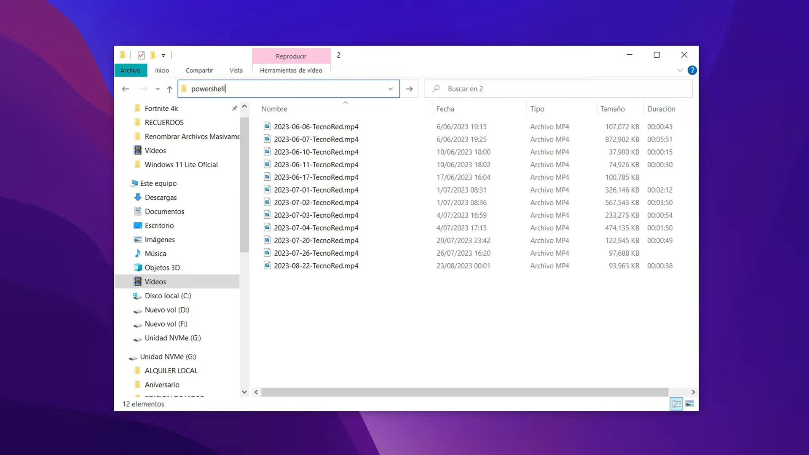
Task: Click the Back navigation arrow
Action: 125,89
